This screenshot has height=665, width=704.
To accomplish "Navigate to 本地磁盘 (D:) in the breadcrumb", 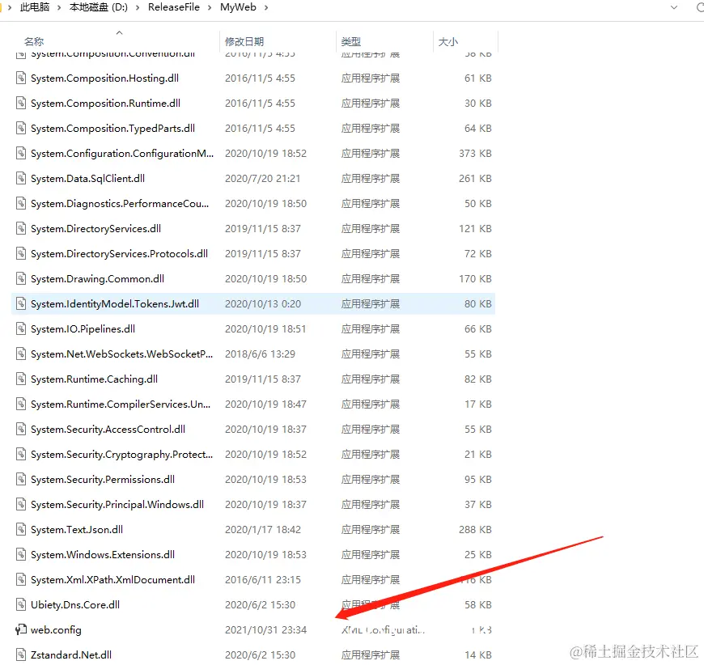I will pos(99,7).
